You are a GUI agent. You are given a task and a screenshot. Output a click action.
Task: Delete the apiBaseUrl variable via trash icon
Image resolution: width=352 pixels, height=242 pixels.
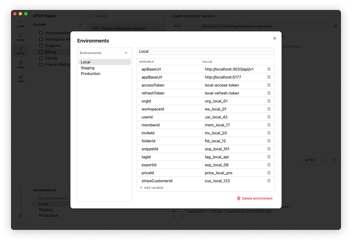tap(269, 69)
